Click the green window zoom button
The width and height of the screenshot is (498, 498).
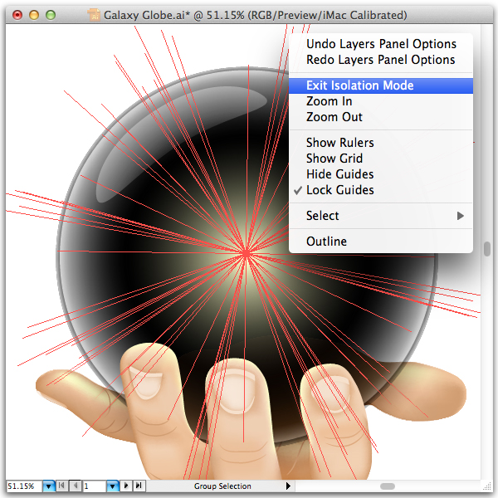51,15
